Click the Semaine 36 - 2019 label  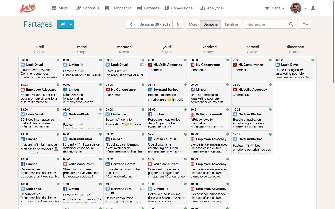point(155,24)
